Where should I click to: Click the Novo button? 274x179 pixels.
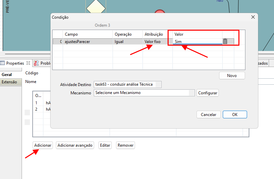232,76
